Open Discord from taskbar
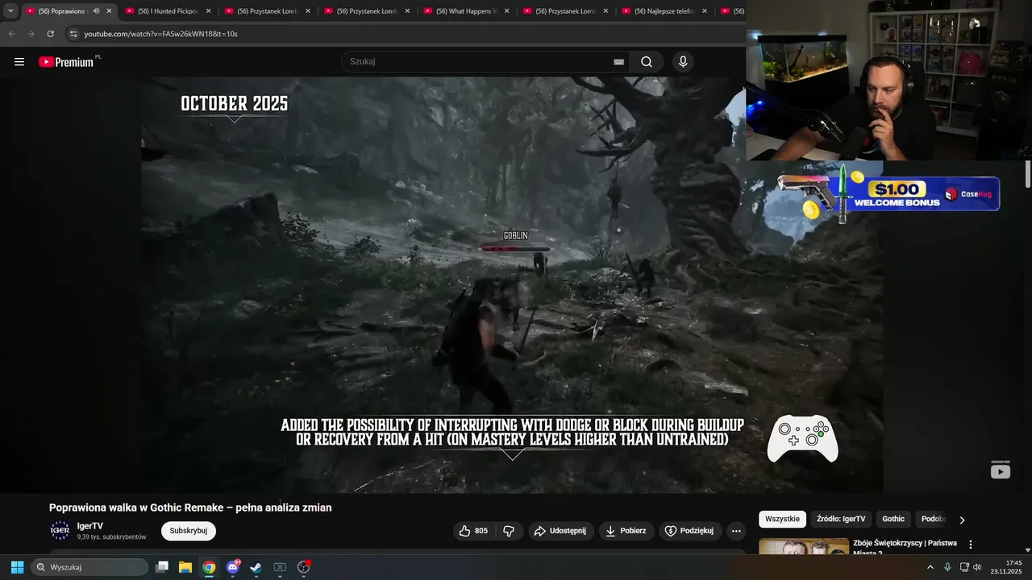This screenshot has width=1032, height=580. coord(233,567)
